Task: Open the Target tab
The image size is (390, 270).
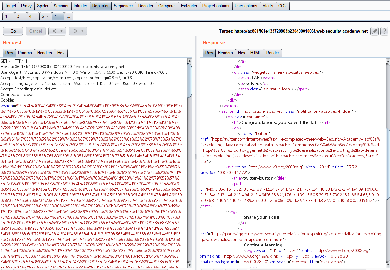Action: pos(11,6)
